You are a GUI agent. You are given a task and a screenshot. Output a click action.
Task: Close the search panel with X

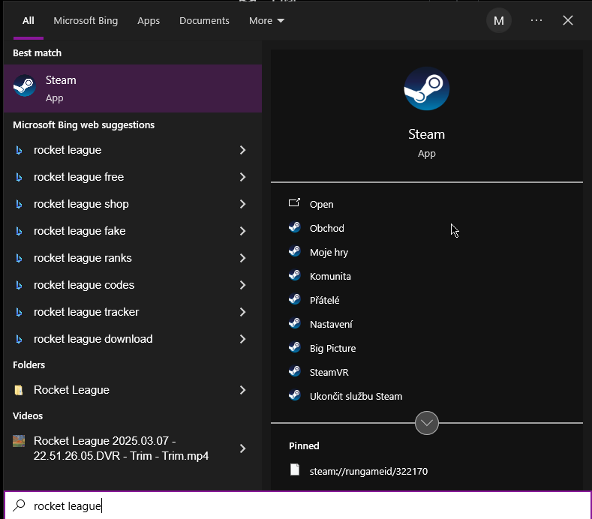[x=568, y=20]
